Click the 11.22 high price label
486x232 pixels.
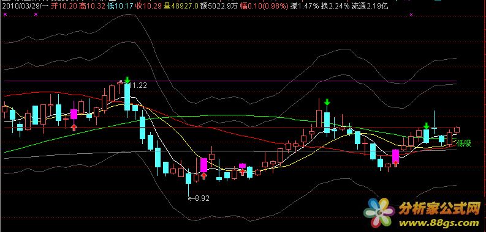click(138, 85)
